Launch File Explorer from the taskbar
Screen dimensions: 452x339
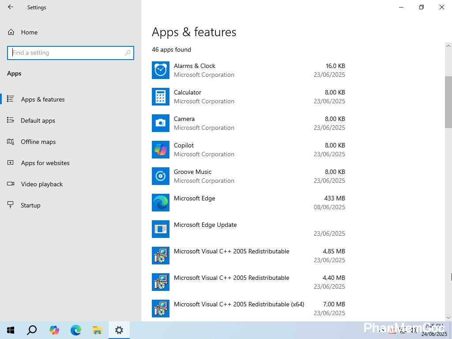[97, 330]
